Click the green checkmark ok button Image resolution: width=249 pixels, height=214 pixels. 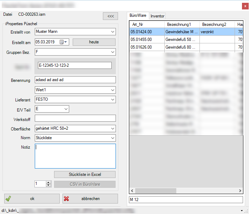32,199
